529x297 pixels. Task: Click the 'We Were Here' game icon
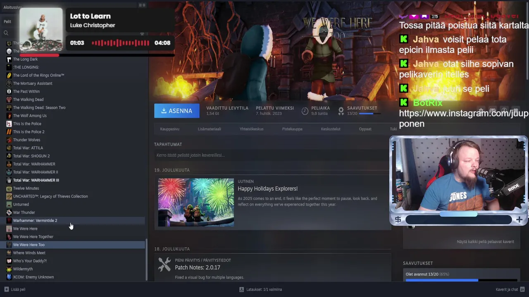[x=9, y=229]
